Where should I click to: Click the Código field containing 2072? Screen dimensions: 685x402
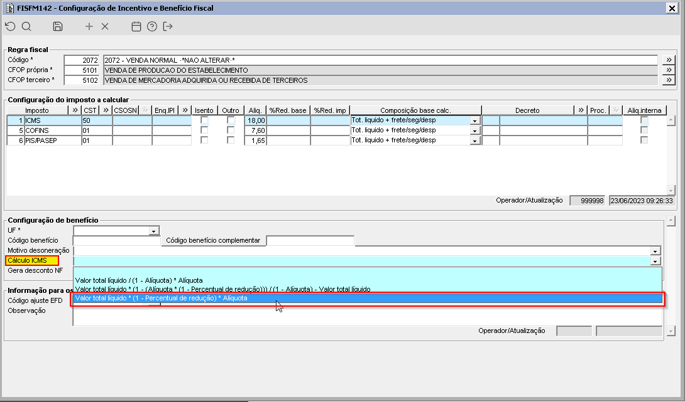(x=82, y=60)
